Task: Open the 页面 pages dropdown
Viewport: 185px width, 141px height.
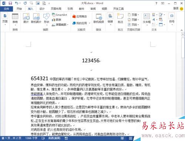Action: coord(5,20)
